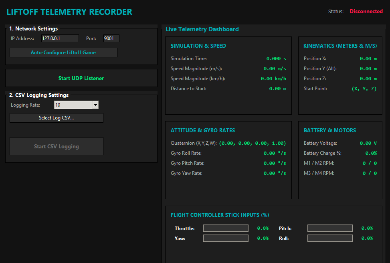
Task: Click the Pitch stick input bar
Action: click(x=330, y=228)
